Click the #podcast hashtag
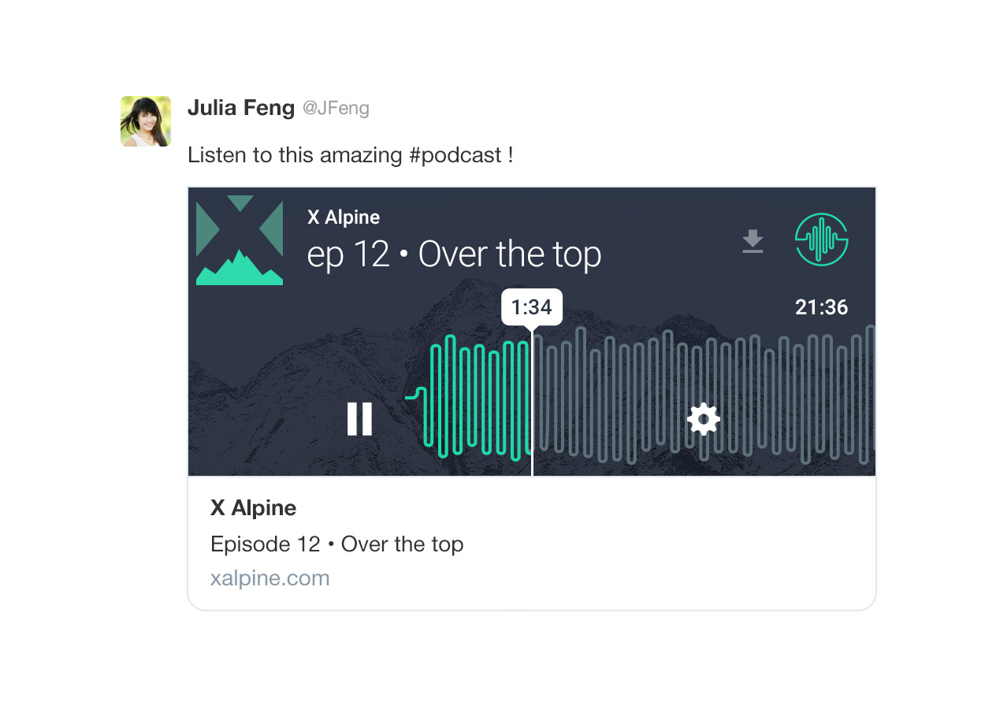 [455, 155]
